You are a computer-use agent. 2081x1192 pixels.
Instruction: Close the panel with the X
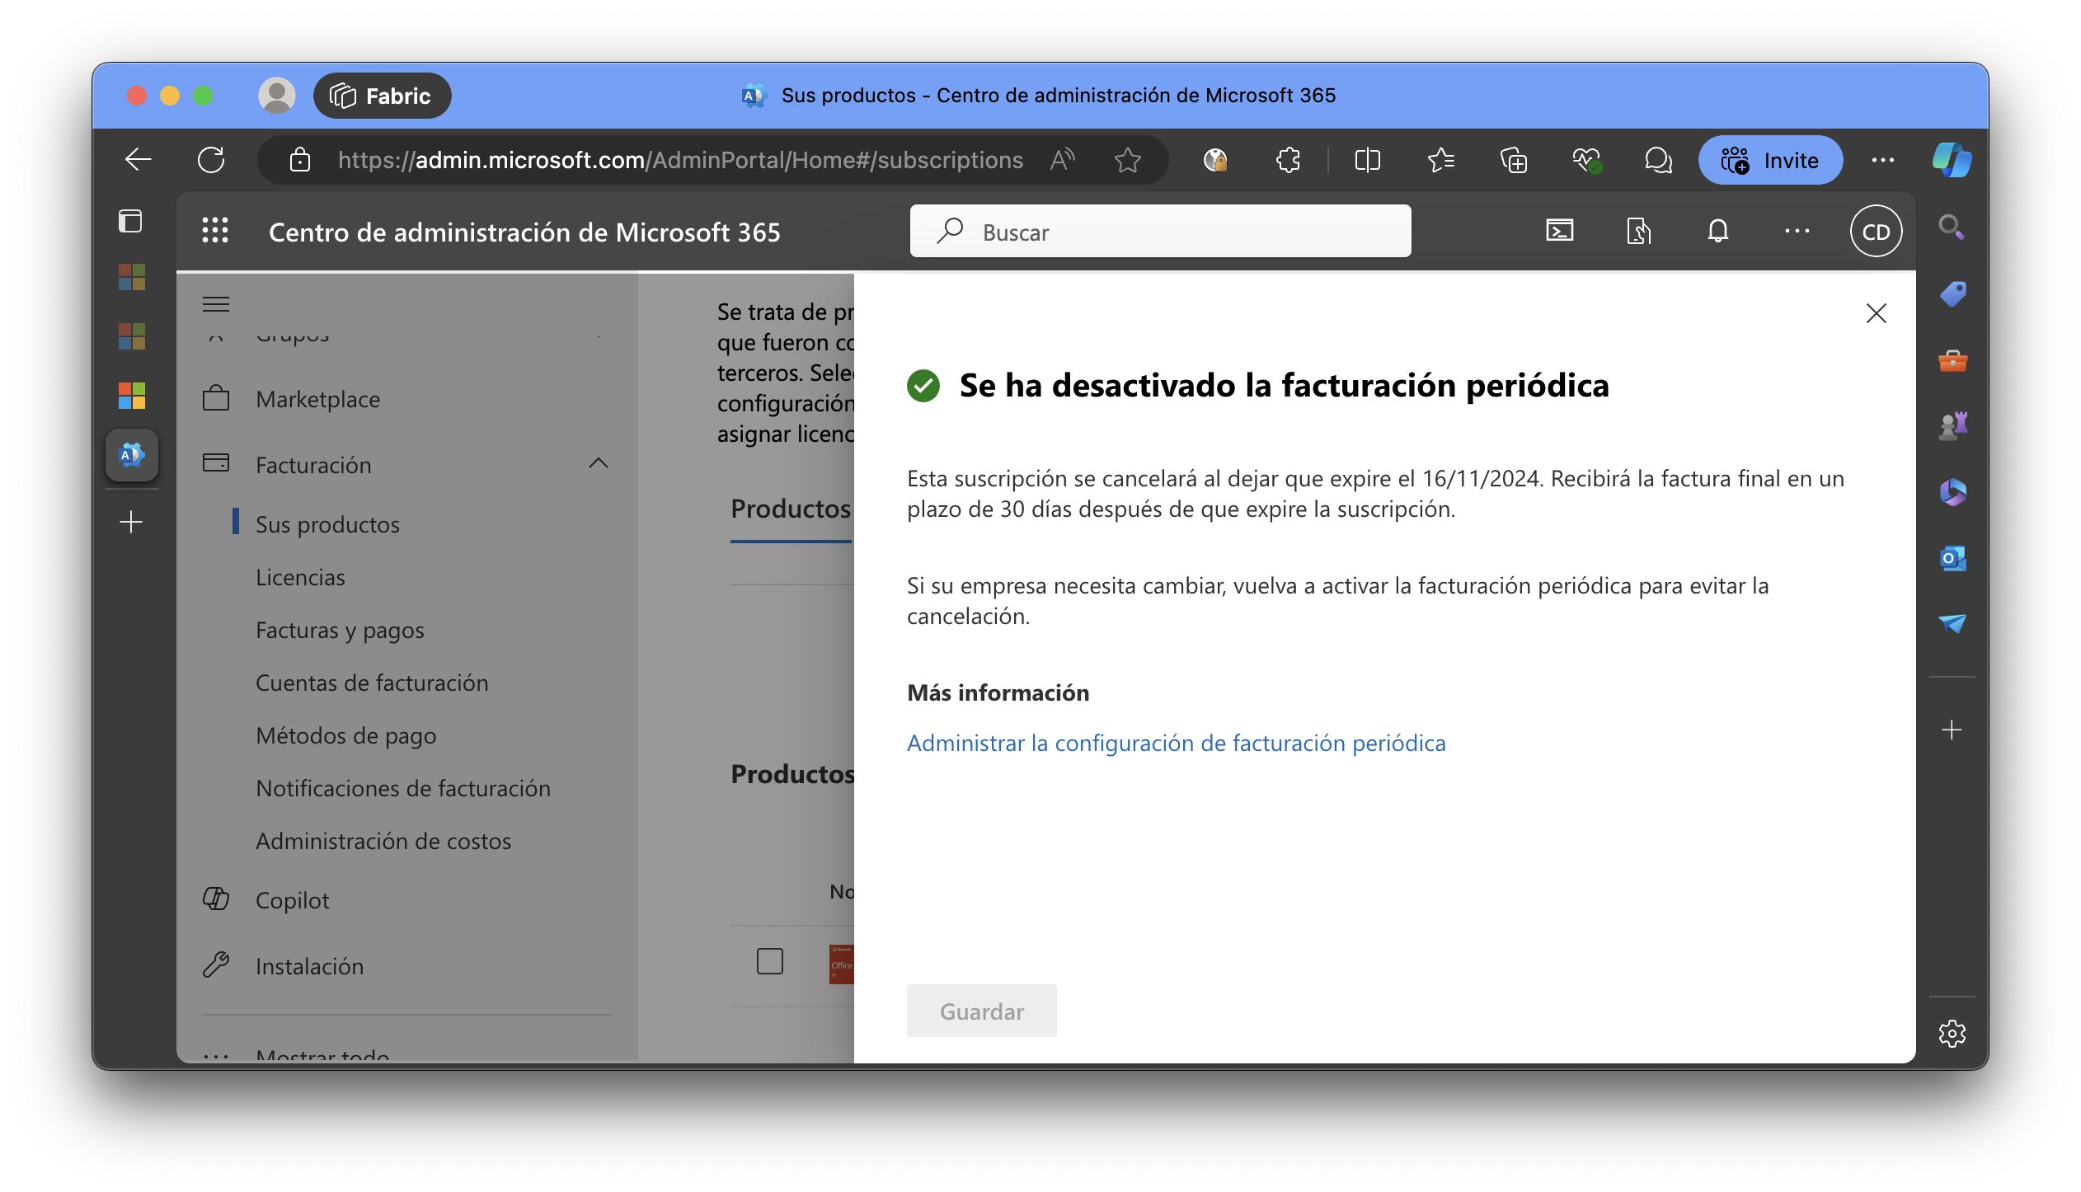coord(1876,313)
